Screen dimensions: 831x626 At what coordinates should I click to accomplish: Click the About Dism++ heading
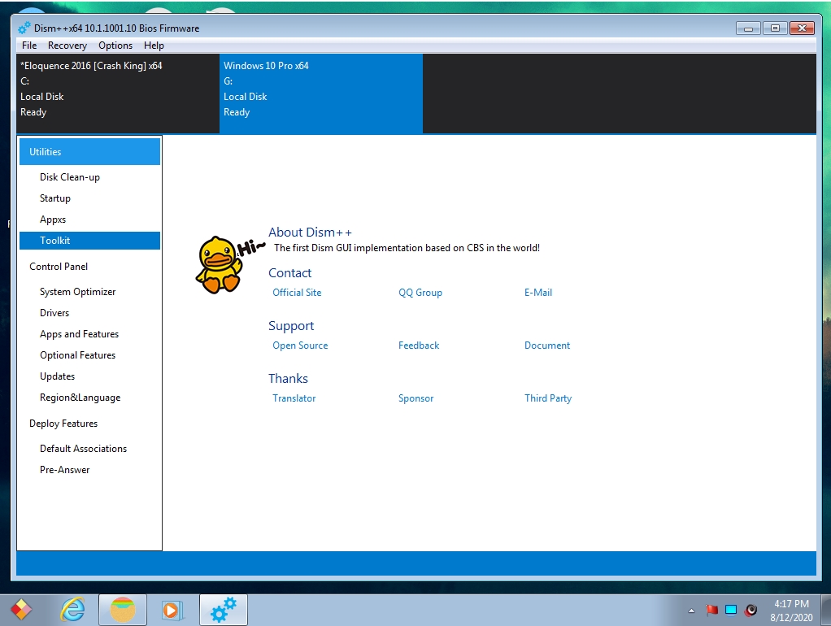coord(310,233)
